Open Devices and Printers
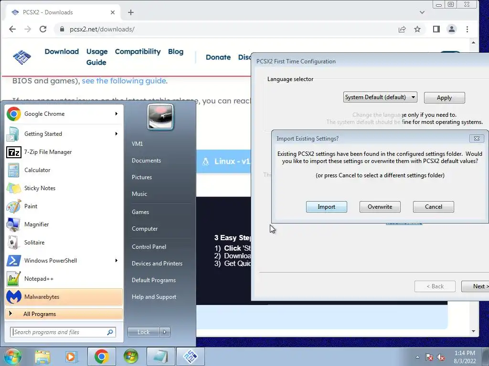 (x=157, y=264)
